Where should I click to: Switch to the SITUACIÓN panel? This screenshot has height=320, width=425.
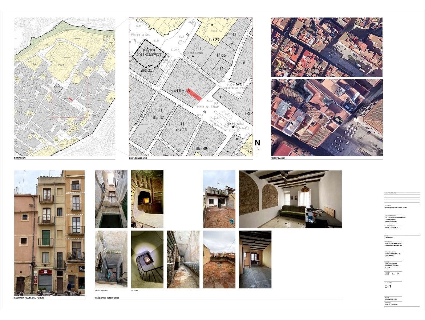click(x=20, y=158)
